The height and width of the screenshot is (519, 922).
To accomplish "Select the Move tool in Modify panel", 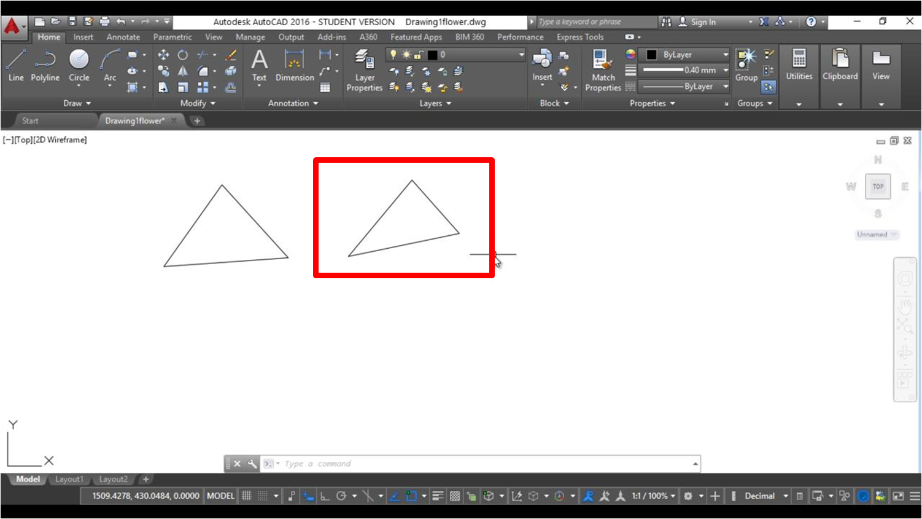I will point(163,55).
